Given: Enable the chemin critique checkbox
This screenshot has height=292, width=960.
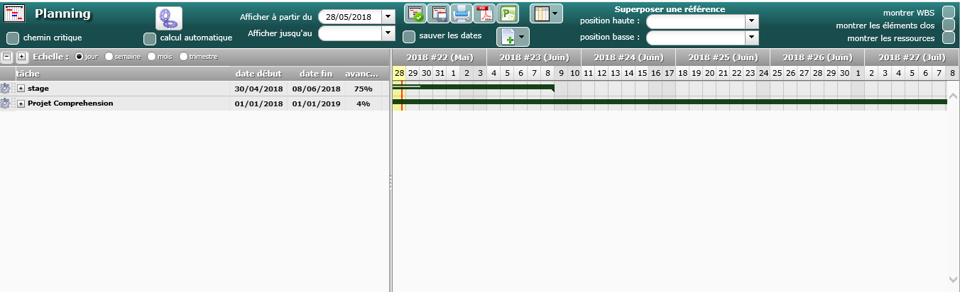Looking at the screenshot, I should (13, 38).
